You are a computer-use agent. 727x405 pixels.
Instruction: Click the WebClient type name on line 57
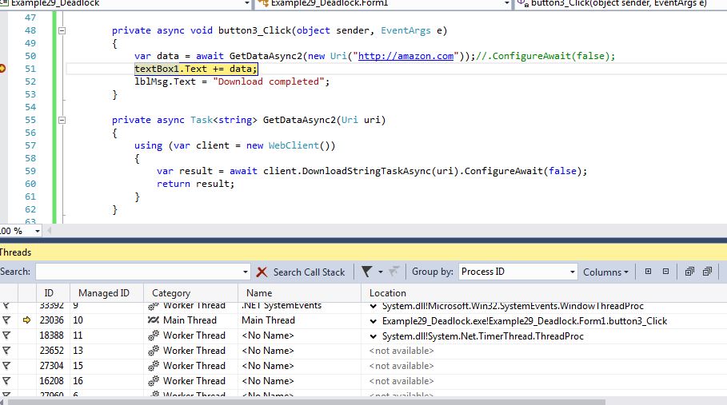[x=294, y=145]
